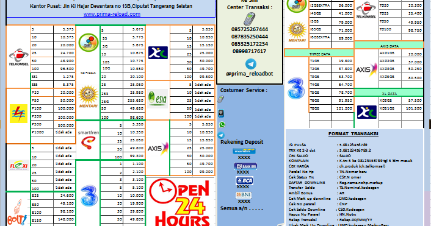Select the 121.200 price cell
The height and width of the screenshot is (226, 431).
point(342,108)
